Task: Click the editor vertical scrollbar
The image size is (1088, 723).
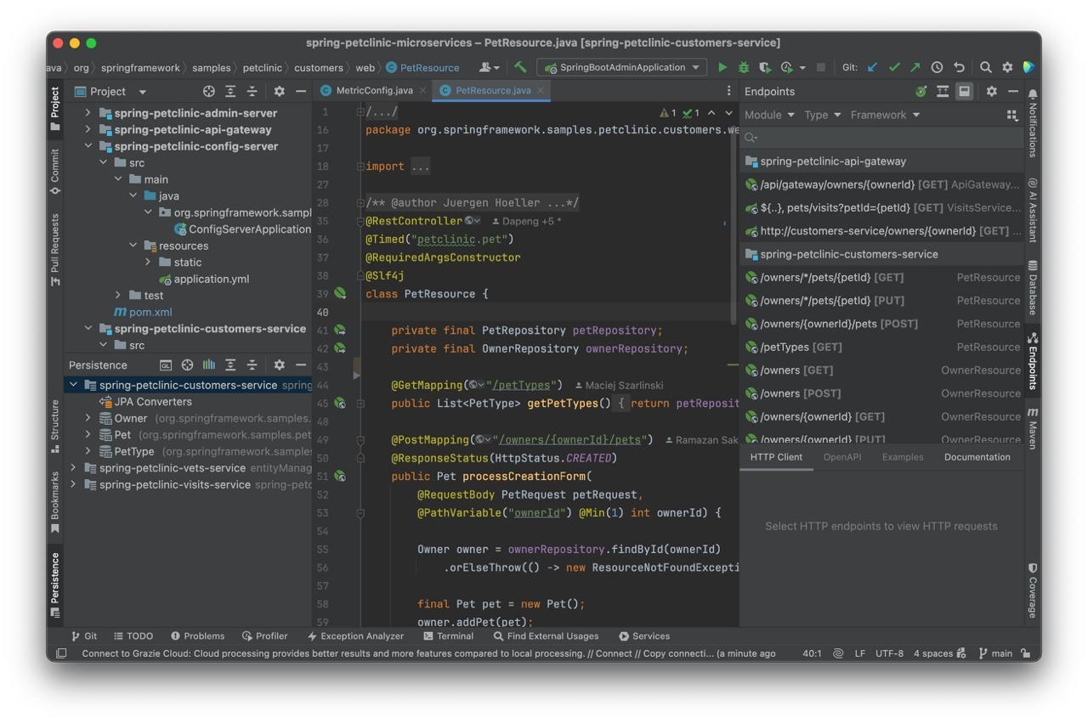Action: tap(734, 225)
